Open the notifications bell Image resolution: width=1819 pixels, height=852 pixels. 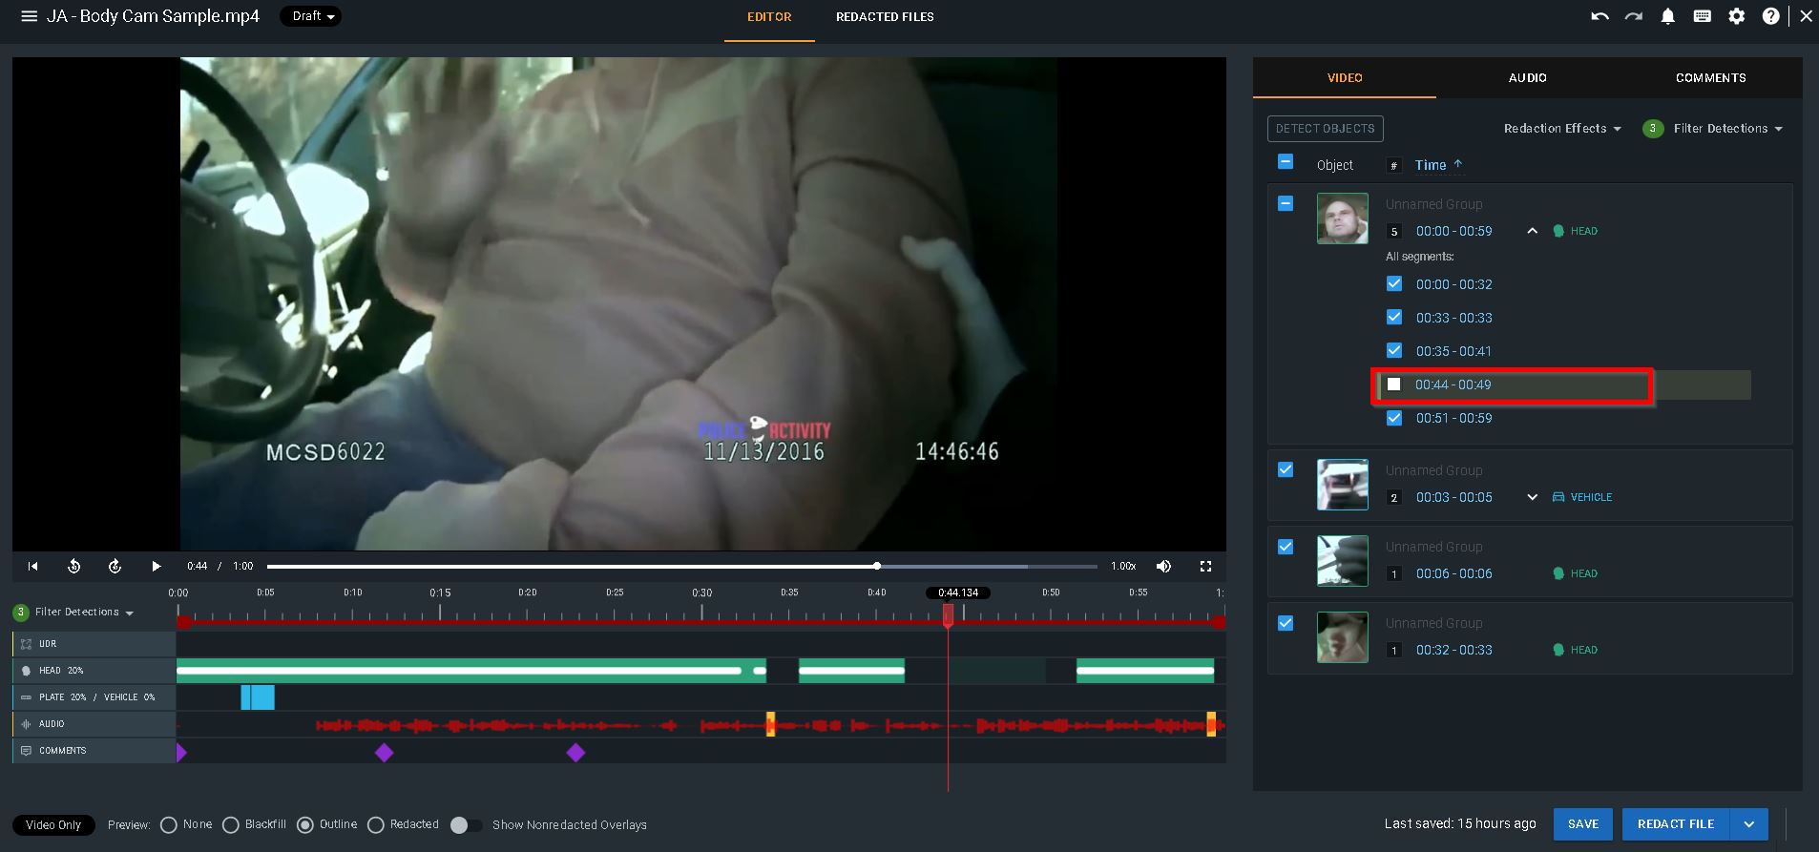tap(1668, 16)
